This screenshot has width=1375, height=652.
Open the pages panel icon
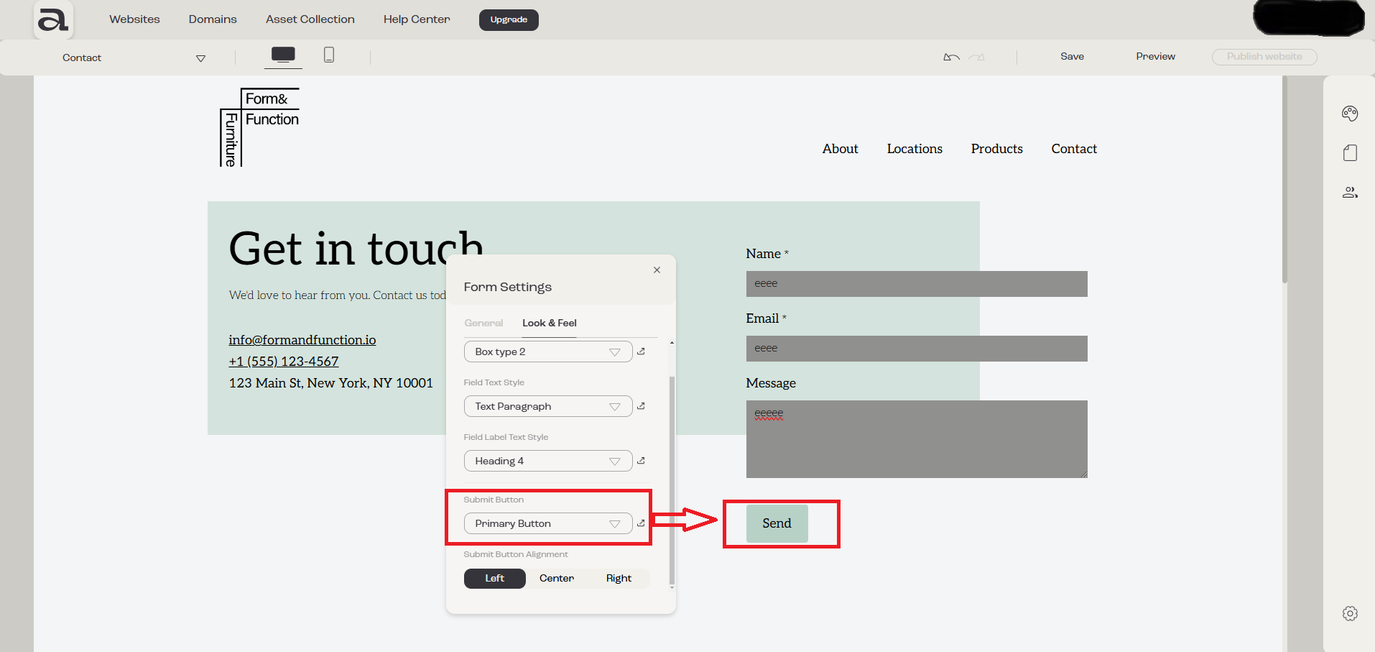click(1350, 152)
